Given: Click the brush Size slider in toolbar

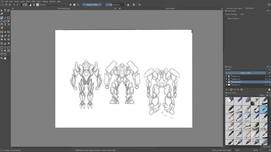Looking at the screenshot, I should (115, 5).
